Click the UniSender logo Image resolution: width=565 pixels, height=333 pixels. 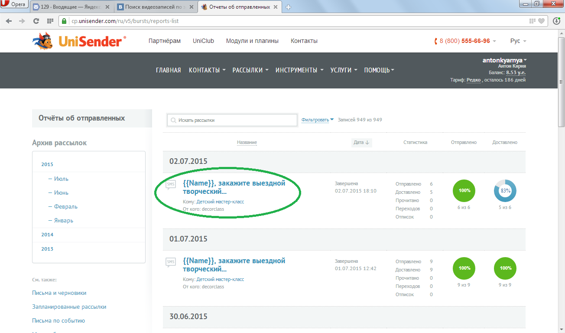pos(79,41)
